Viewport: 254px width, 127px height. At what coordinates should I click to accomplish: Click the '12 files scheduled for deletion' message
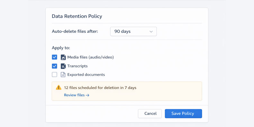click(100, 88)
